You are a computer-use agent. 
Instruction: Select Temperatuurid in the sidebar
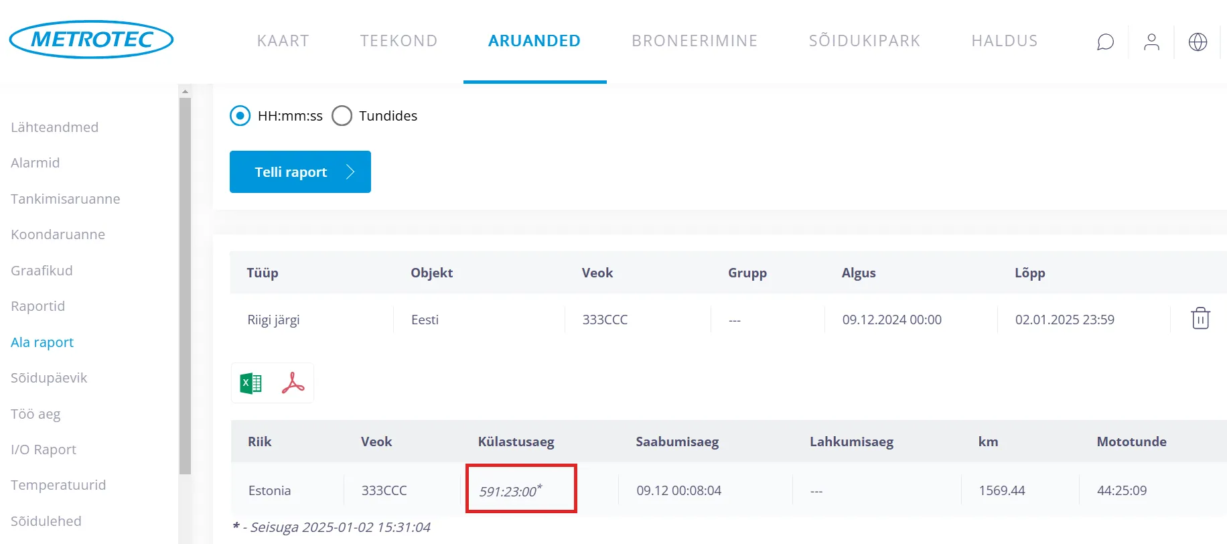tap(58, 485)
